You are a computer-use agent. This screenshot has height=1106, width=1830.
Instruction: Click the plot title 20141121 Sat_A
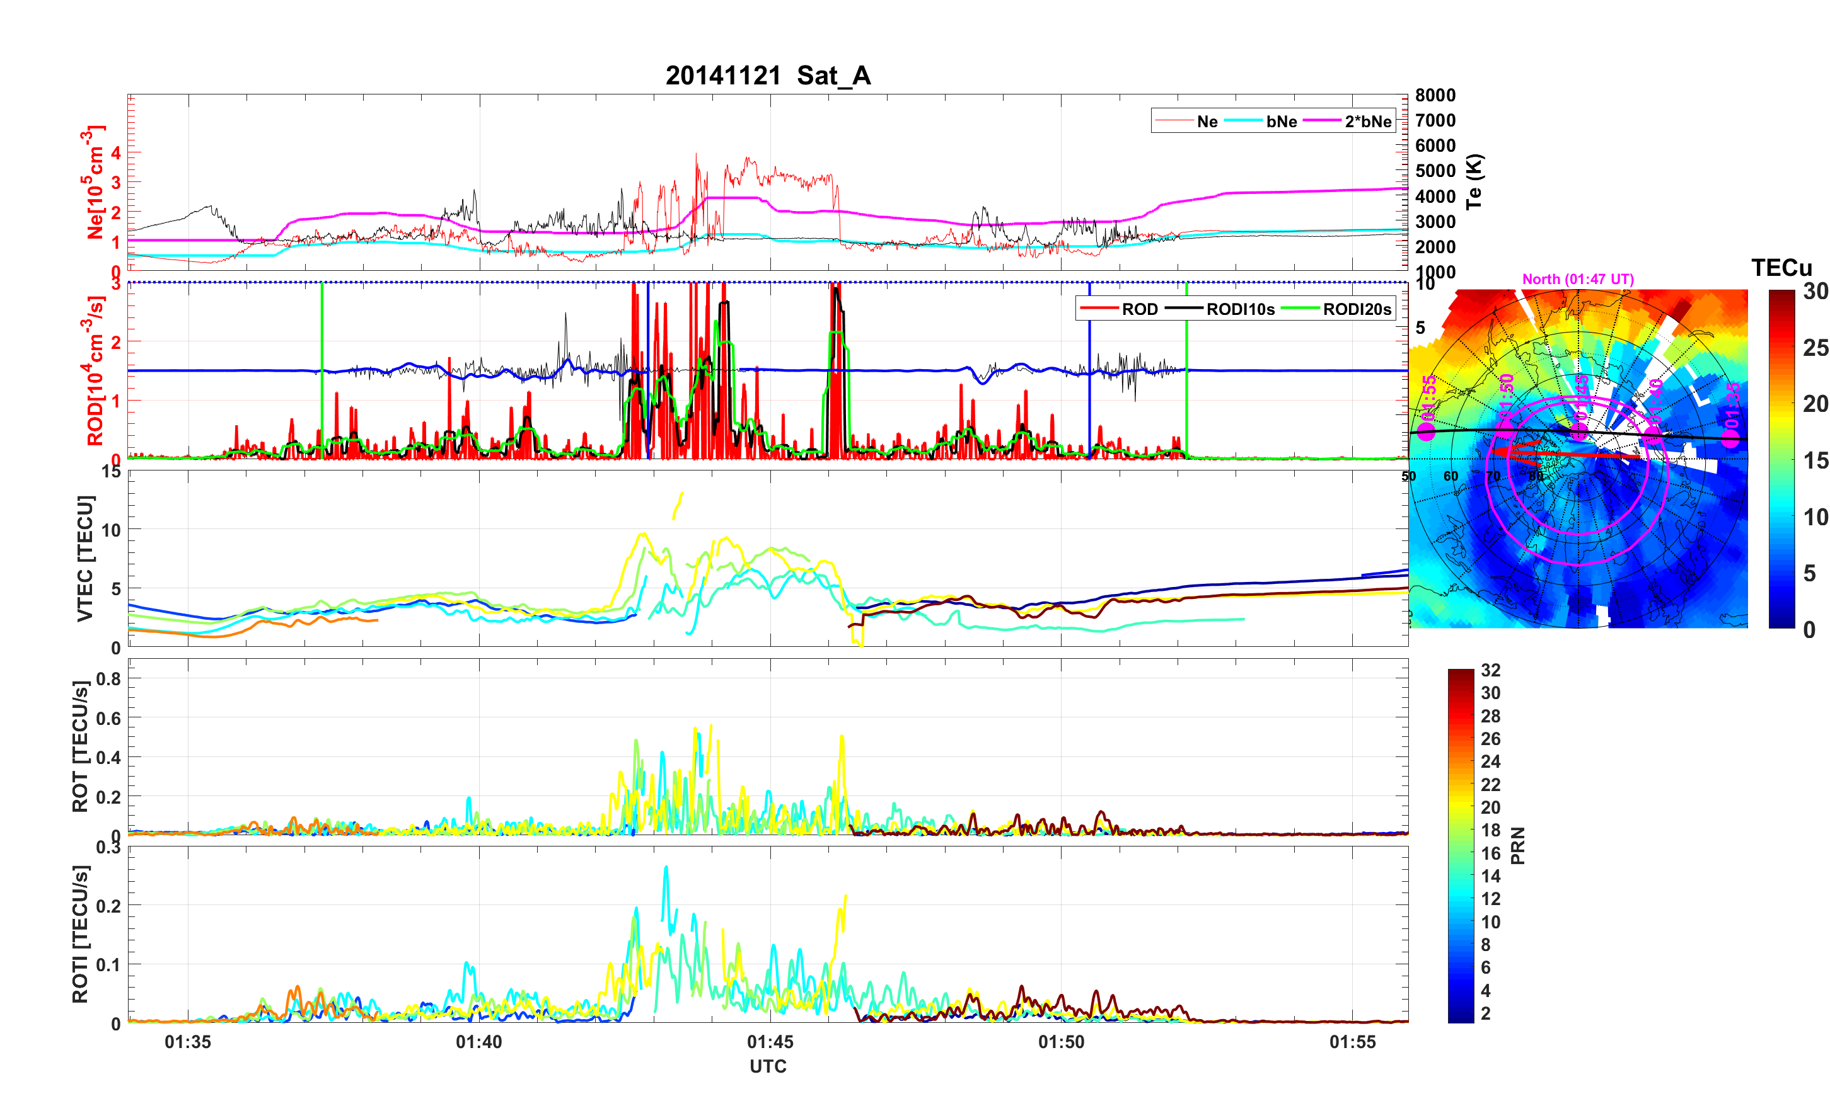click(x=767, y=76)
